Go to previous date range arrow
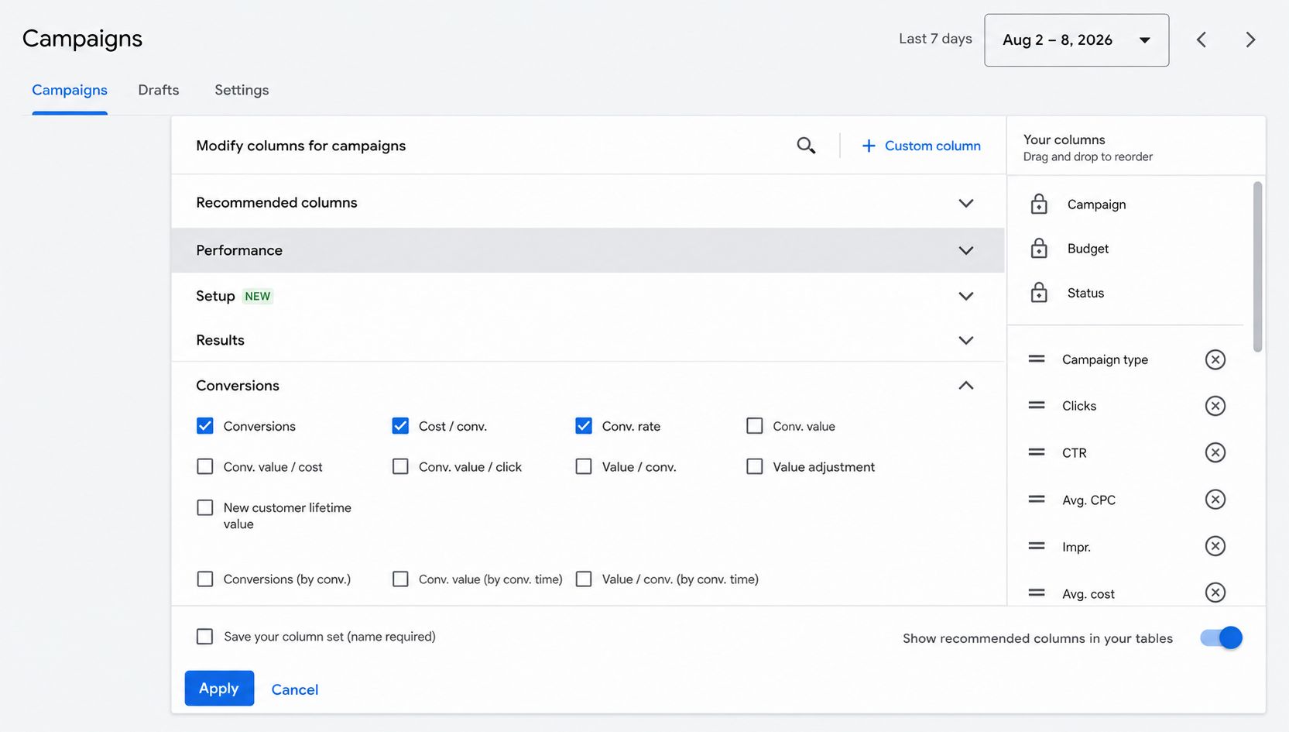The image size is (1289, 732). pyautogui.click(x=1202, y=40)
